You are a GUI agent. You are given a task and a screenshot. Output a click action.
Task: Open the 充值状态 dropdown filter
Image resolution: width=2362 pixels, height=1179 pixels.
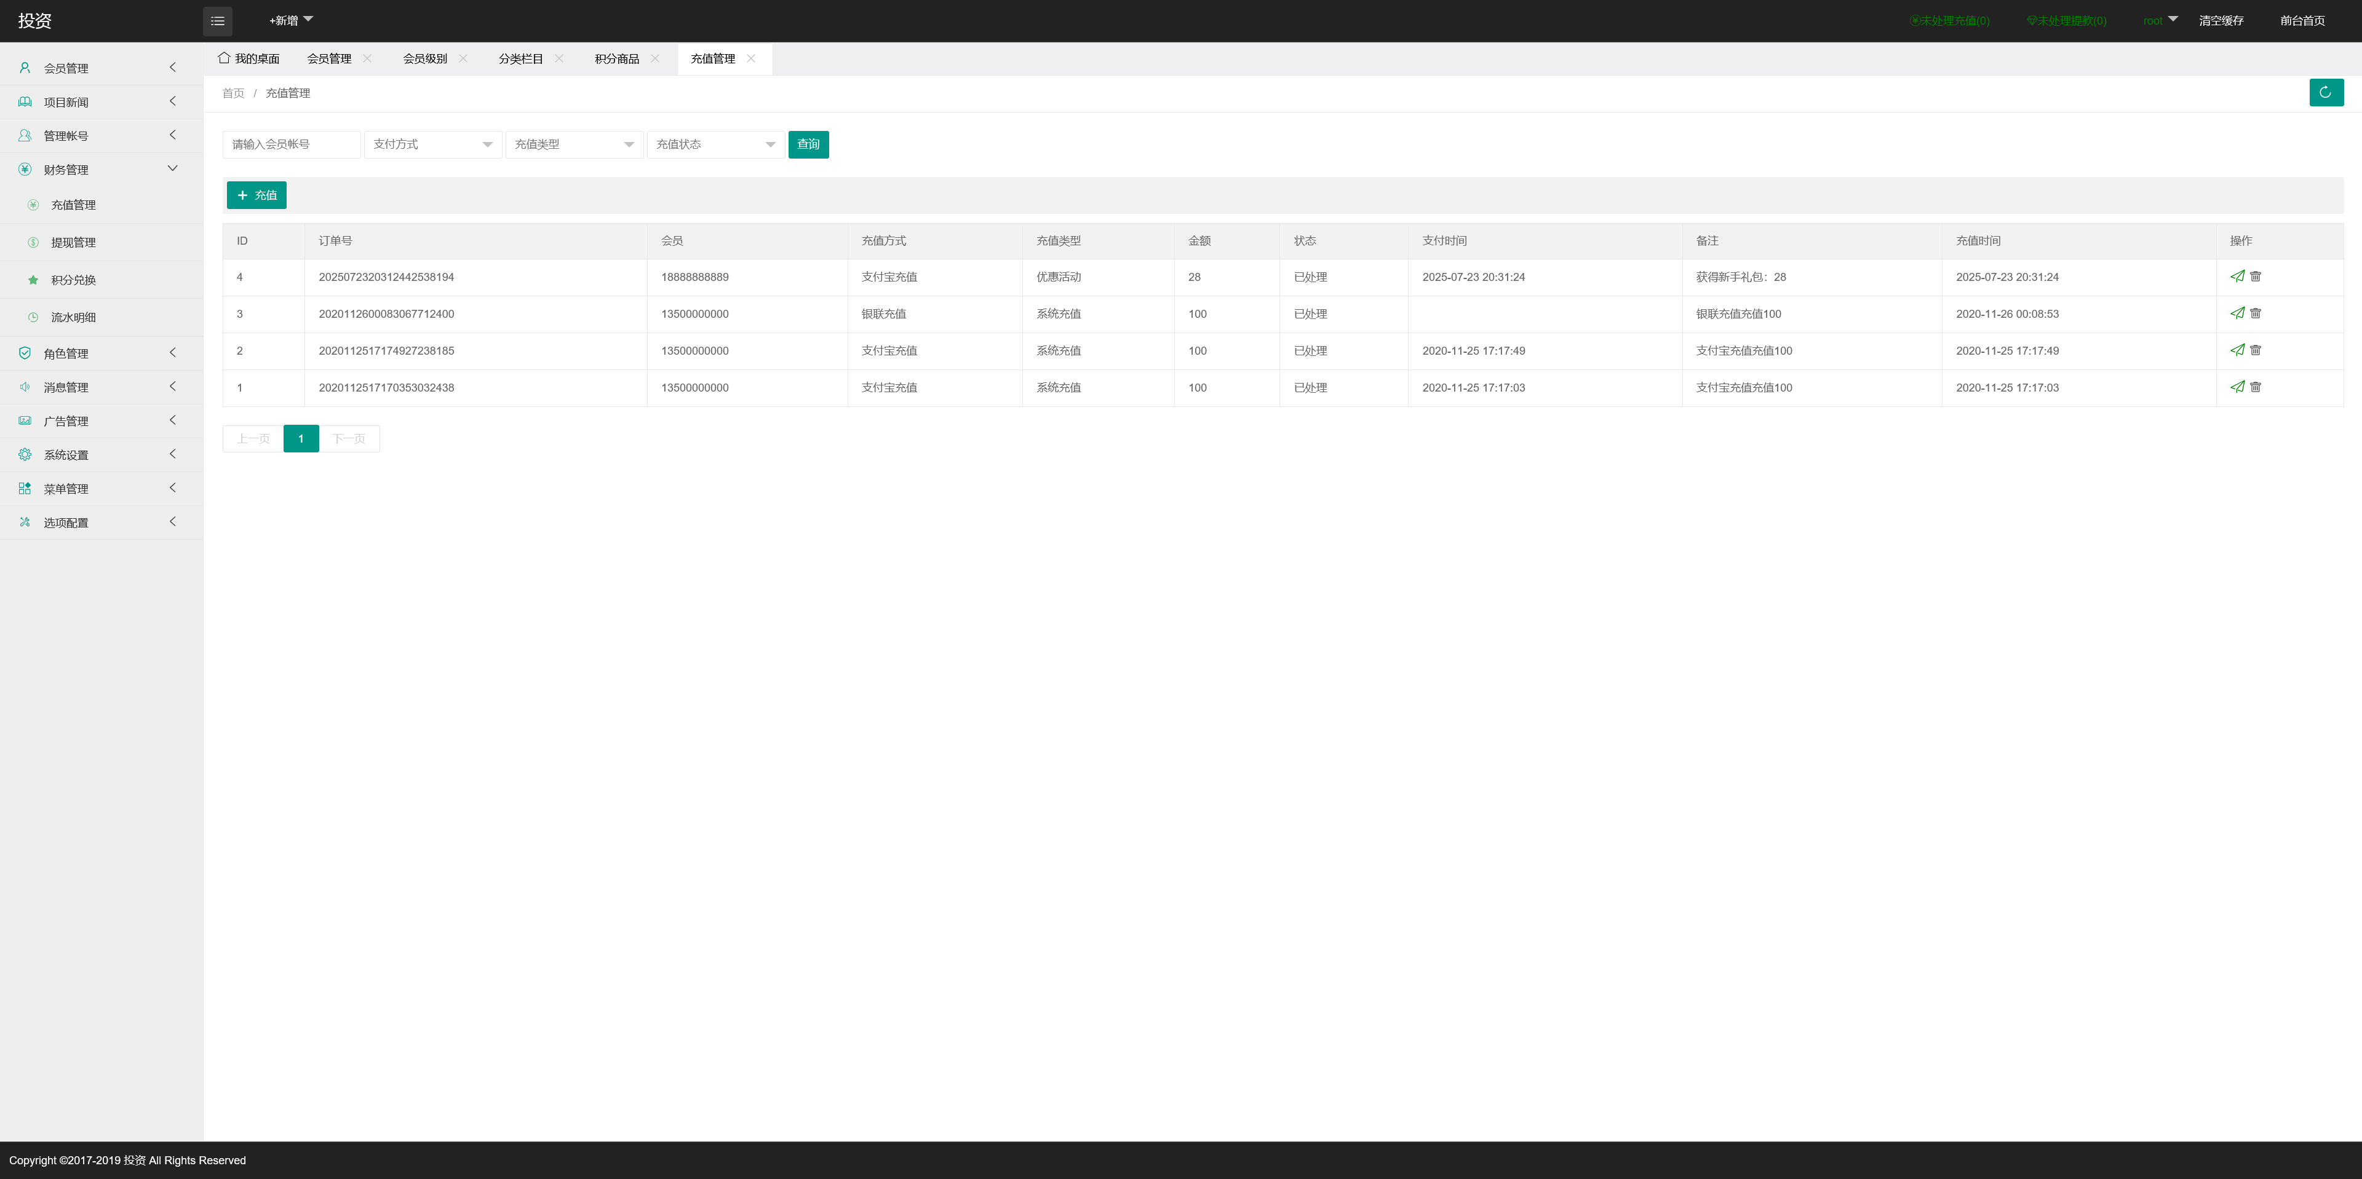tap(714, 144)
